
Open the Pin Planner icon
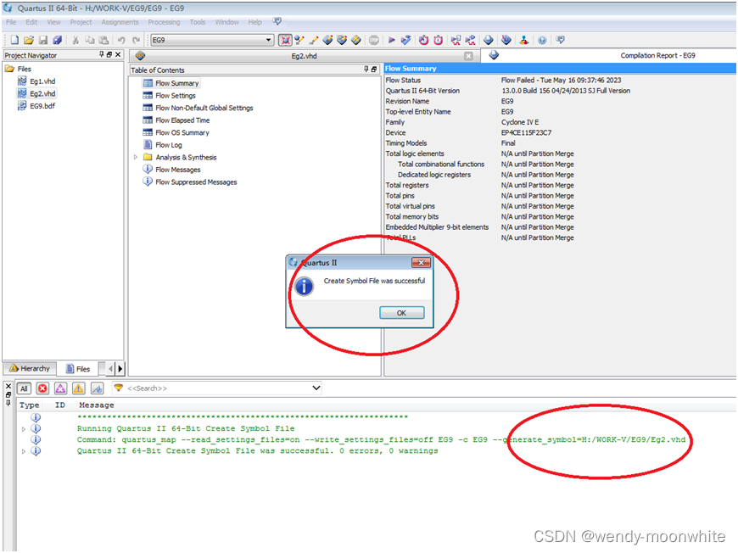pos(327,40)
